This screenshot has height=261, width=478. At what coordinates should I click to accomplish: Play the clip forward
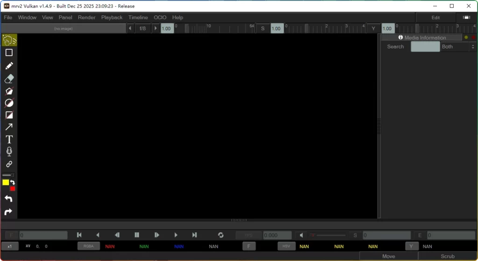(176, 235)
